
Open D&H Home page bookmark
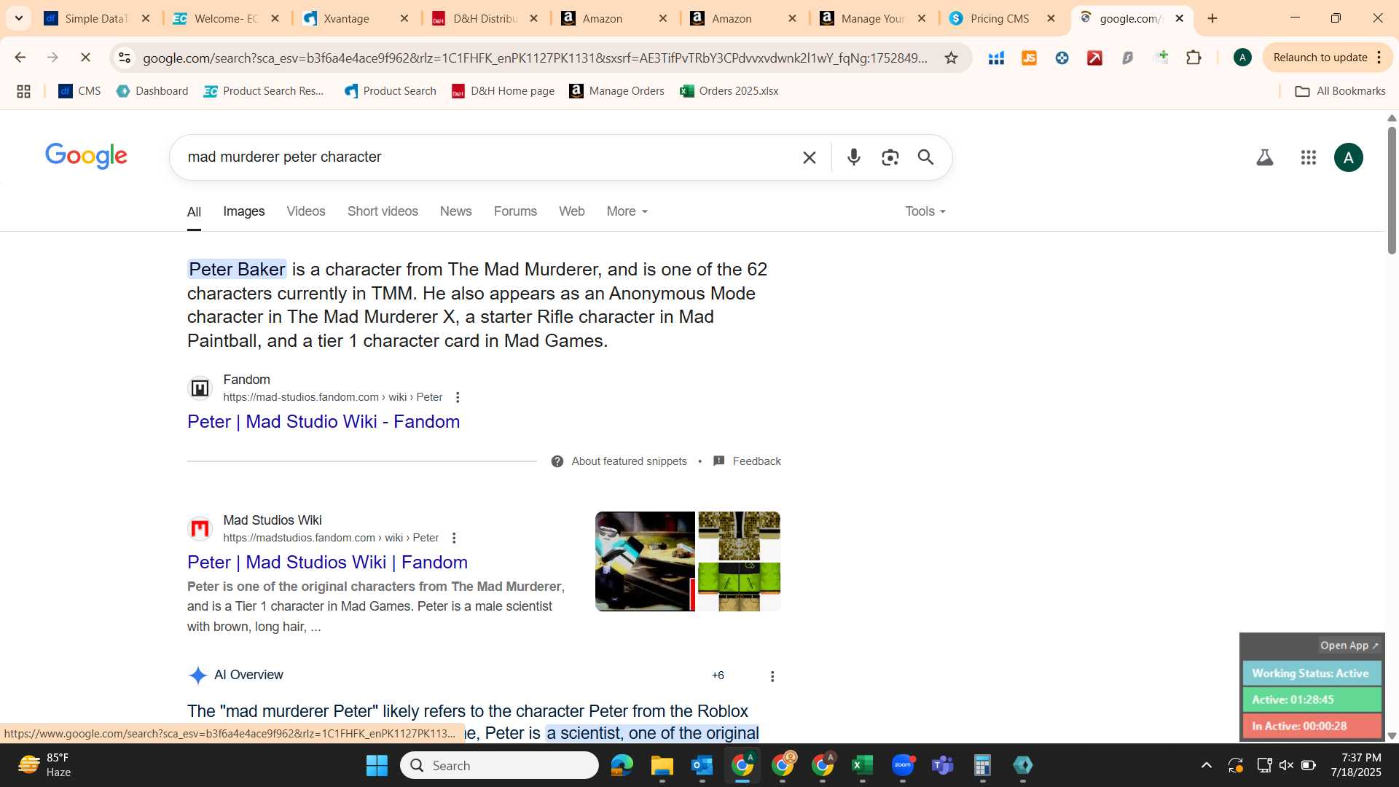(x=503, y=91)
